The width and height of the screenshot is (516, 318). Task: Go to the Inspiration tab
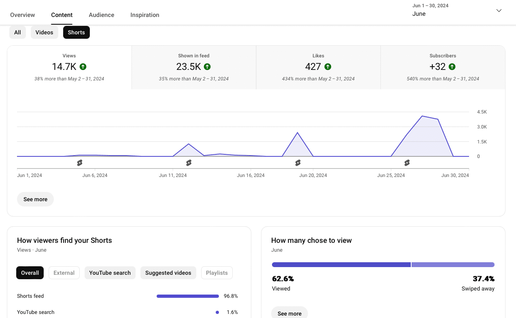(145, 15)
